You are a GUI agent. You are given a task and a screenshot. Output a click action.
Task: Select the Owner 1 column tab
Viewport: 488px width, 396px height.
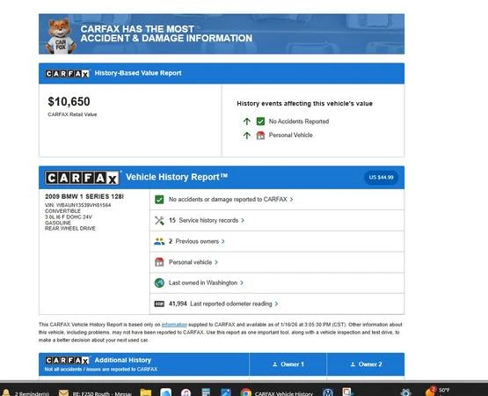(288, 364)
